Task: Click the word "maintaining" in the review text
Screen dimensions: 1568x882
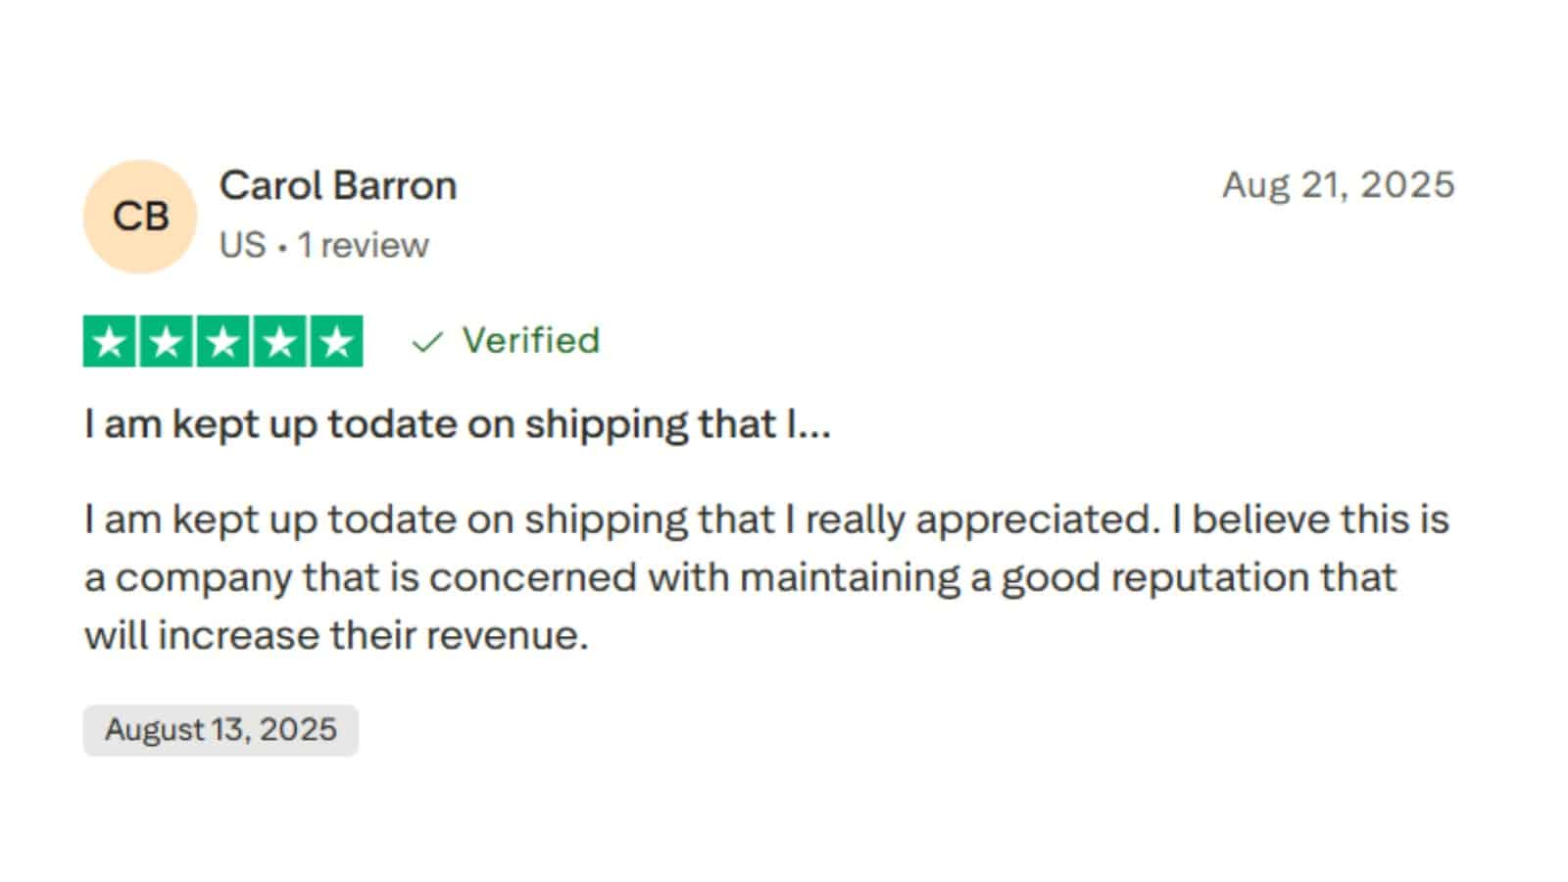Action: pyautogui.click(x=849, y=577)
